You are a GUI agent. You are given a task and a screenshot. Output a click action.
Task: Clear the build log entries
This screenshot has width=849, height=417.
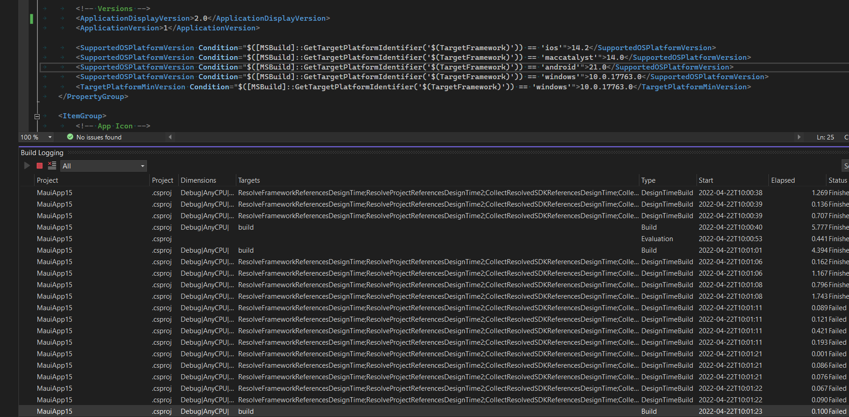(52, 166)
